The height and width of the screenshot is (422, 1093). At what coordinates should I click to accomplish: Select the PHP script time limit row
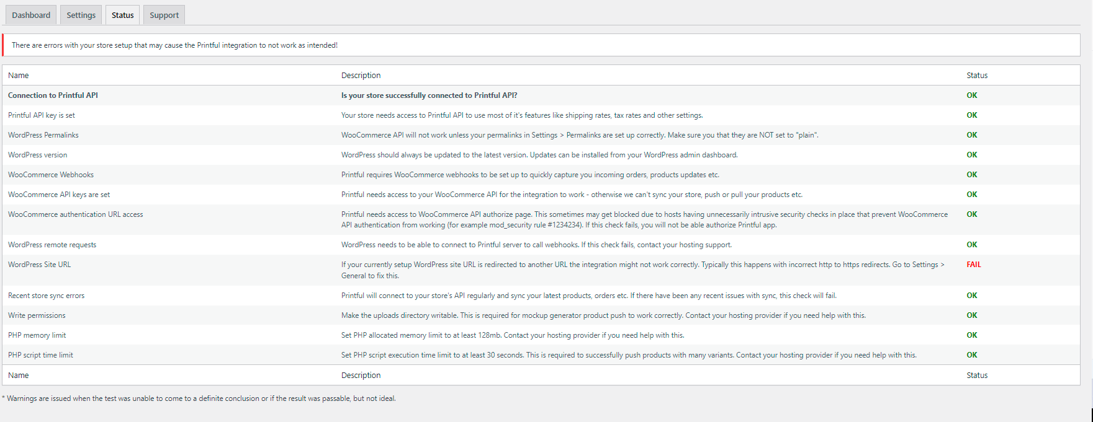click(x=541, y=355)
